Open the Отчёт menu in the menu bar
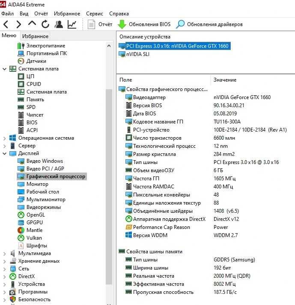Screen dimensions: 295x305 41,14
